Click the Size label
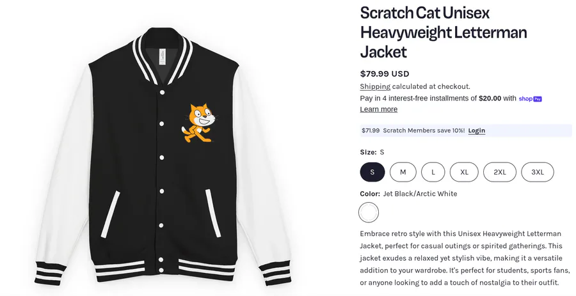The height and width of the screenshot is (296, 576). (368, 152)
